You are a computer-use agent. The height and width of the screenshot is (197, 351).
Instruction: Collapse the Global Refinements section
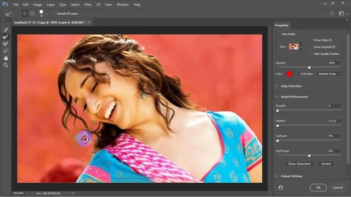click(276, 96)
